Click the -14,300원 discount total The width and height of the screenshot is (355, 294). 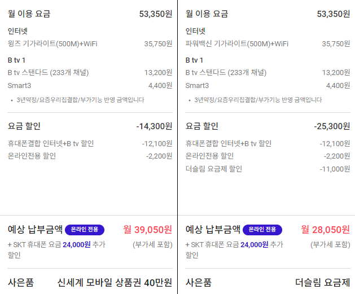154,126
